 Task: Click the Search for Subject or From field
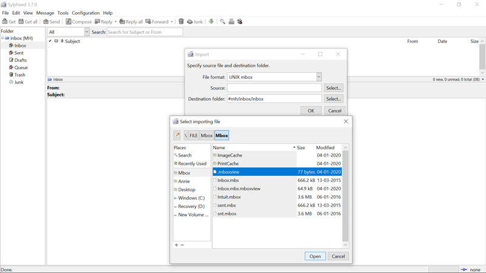point(145,32)
